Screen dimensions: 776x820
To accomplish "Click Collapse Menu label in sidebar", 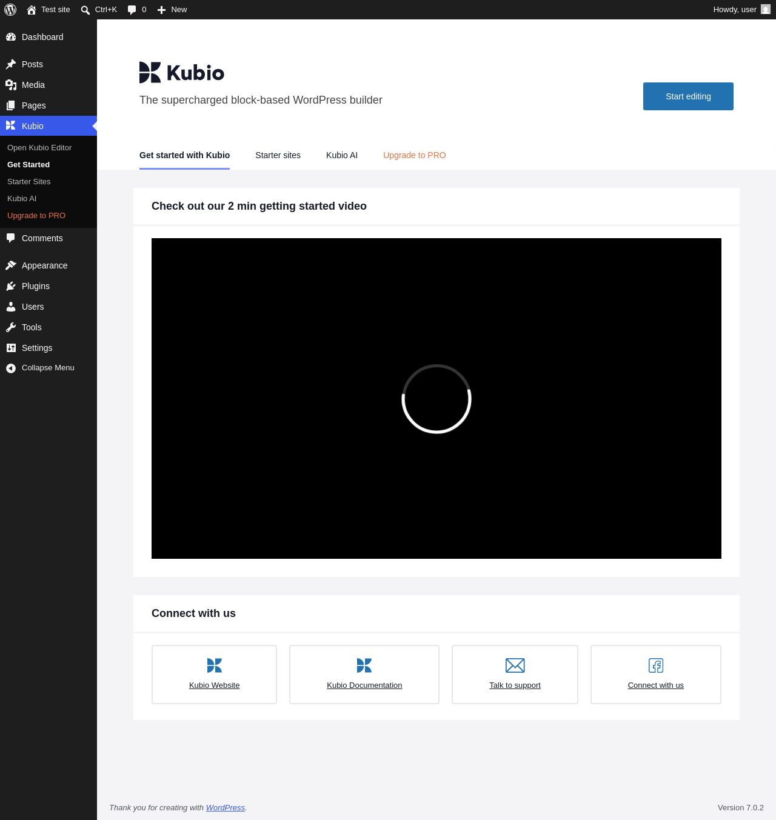I will pyautogui.click(x=48, y=368).
